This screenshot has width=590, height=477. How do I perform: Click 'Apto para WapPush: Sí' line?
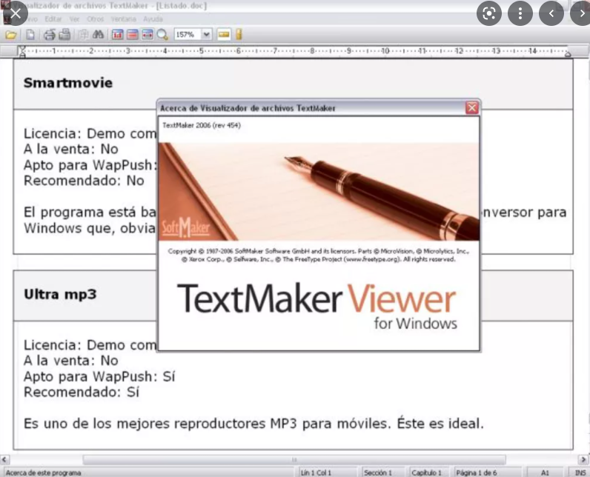pos(99,376)
